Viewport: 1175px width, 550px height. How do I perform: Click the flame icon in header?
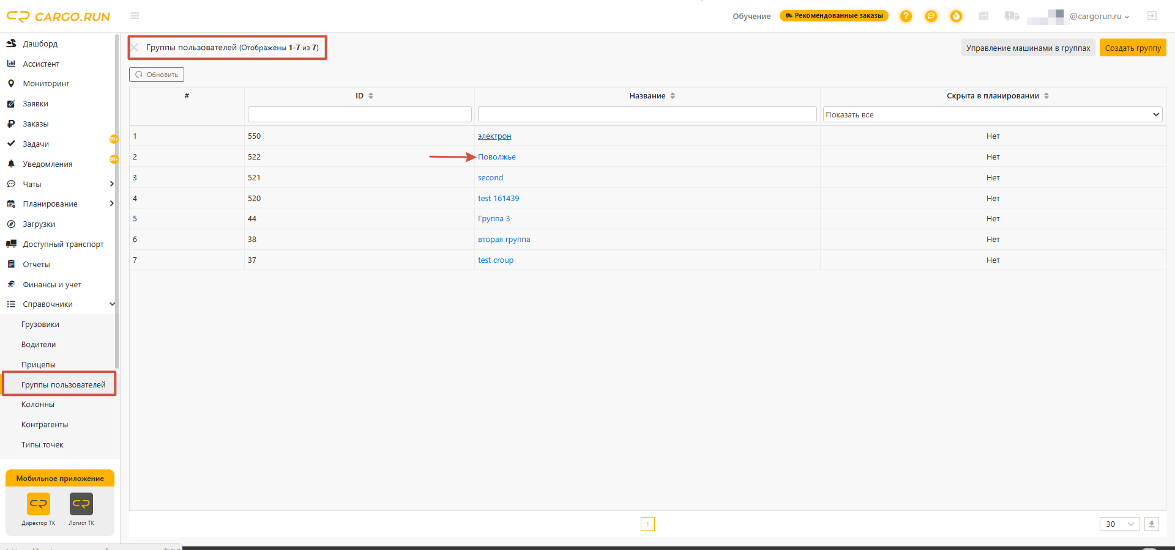point(956,16)
